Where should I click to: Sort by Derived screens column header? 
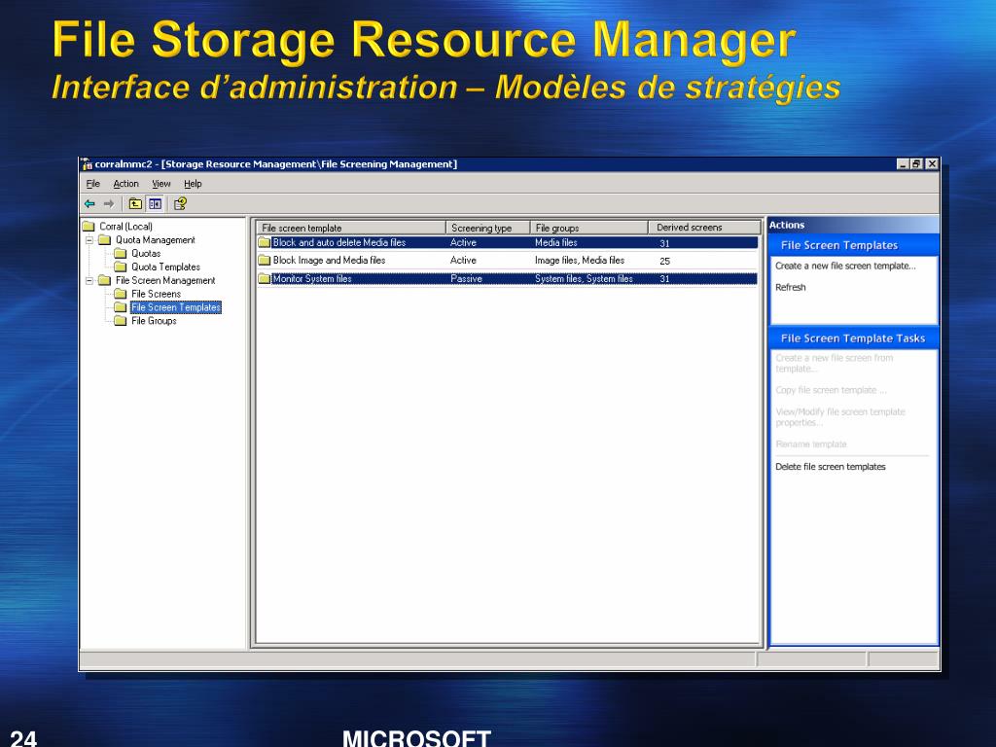click(704, 228)
